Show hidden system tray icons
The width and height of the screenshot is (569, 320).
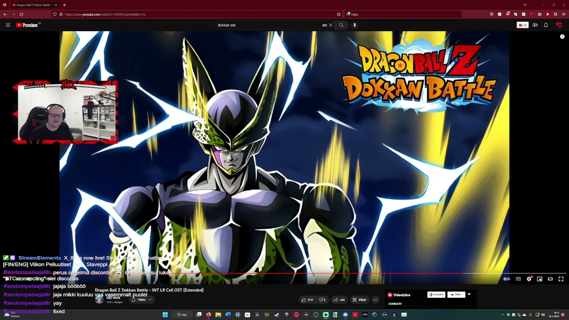503,315
